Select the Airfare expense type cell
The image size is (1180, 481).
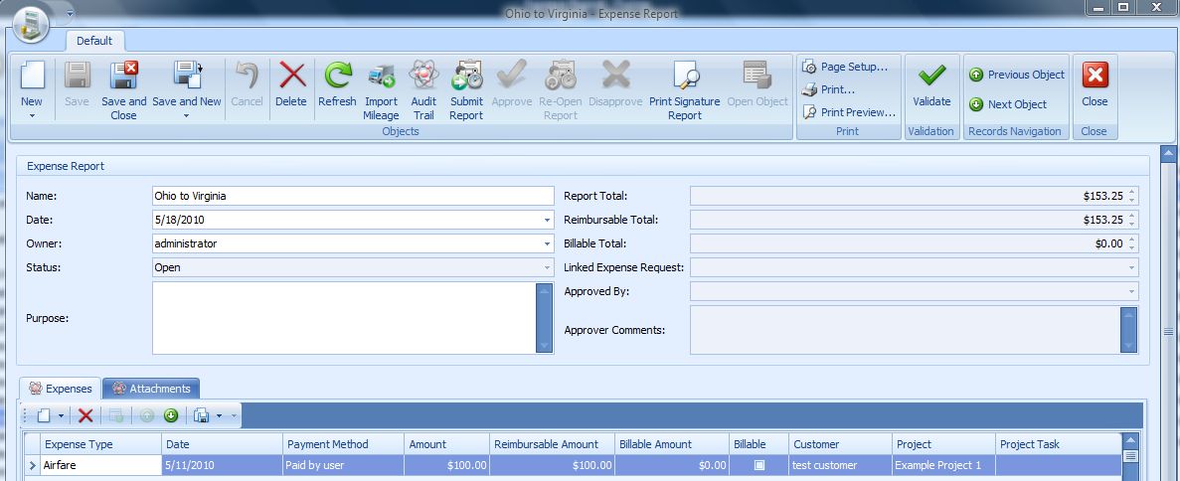pyautogui.click(x=100, y=465)
